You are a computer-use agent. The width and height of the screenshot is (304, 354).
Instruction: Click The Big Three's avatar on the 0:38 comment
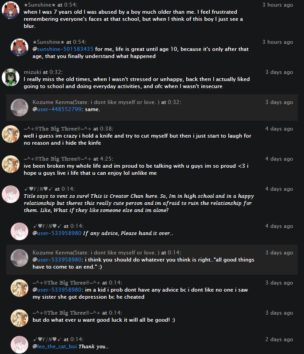[x=11, y=133]
